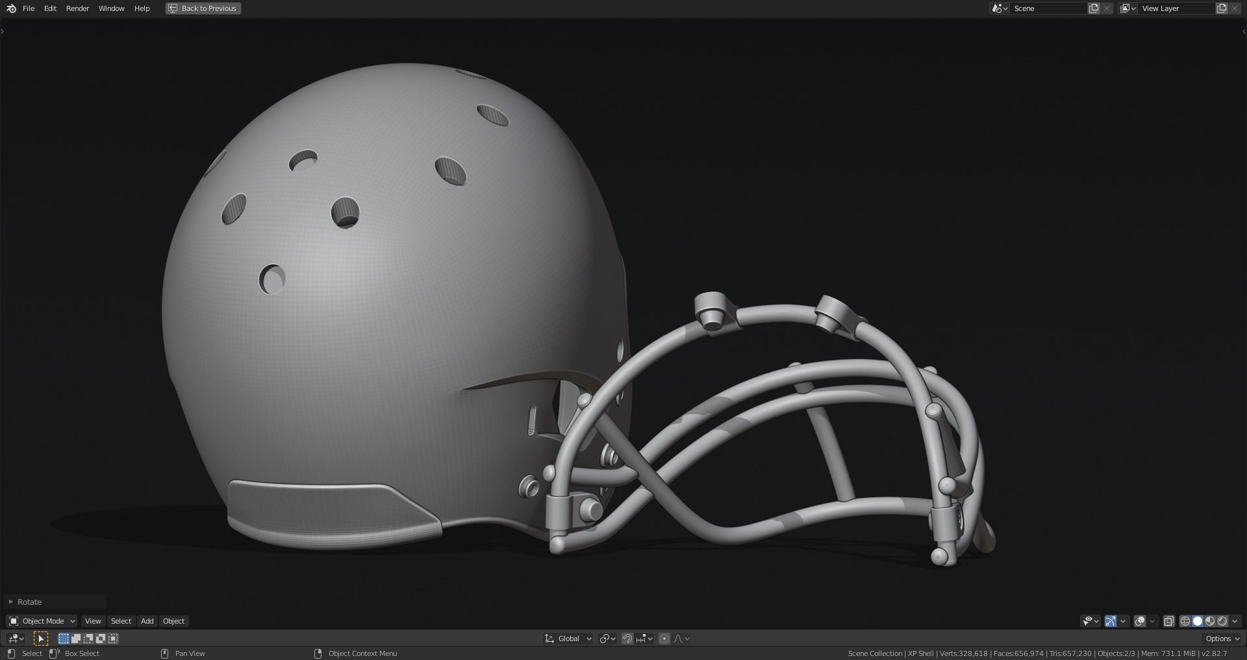1247x660 pixels.
Task: Open the gizmo options dropdown arrow
Action: coord(1123,621)
